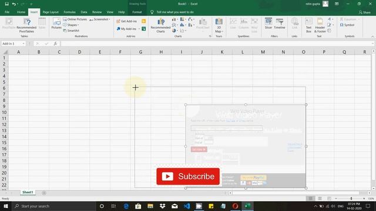
Task: Click the green People Graph add-in icon
Action: [x=143, y=29]
